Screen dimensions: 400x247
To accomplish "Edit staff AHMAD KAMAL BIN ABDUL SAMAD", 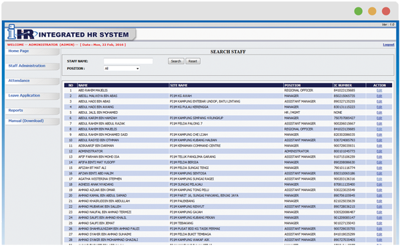I will (379, 196).
